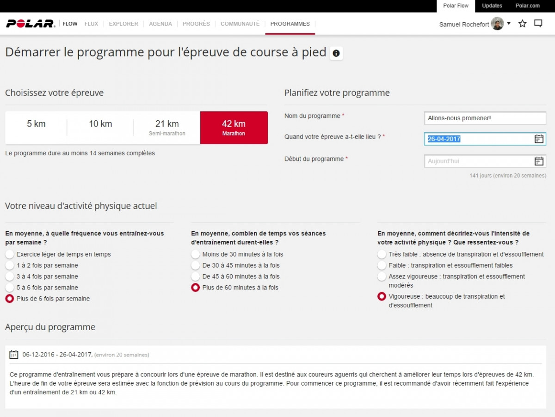
Task: Go to the PROGRÈS section
Action: coord(196,24)
